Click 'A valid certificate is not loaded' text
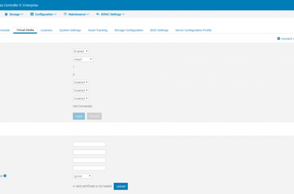The width and height of the screenshot is (294, 194). [x=92, y=186]
